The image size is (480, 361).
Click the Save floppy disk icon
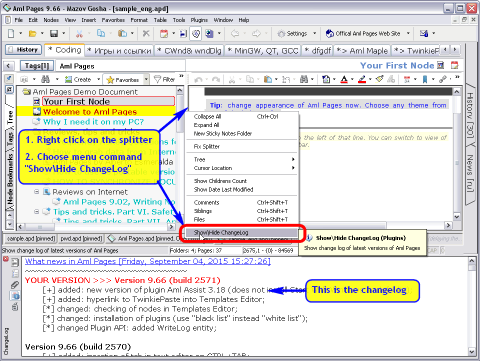(x=54, y=33)
